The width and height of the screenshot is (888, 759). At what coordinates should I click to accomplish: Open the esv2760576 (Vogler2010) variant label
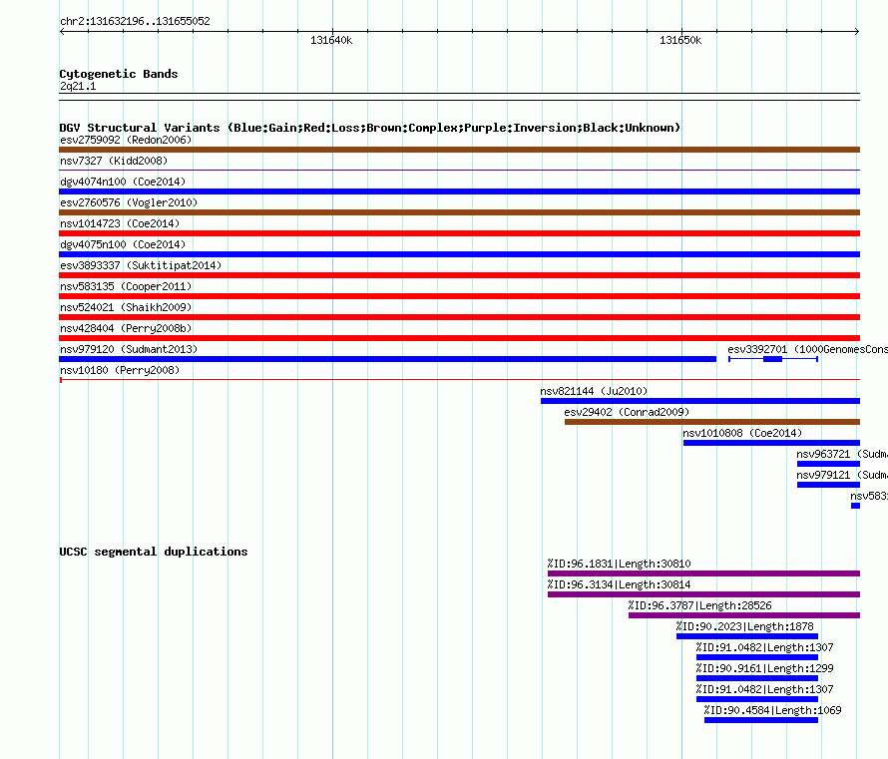(128, 202)
